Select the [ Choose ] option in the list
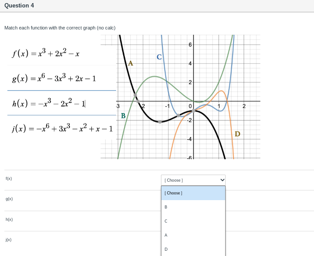 [x=193, y=193]
